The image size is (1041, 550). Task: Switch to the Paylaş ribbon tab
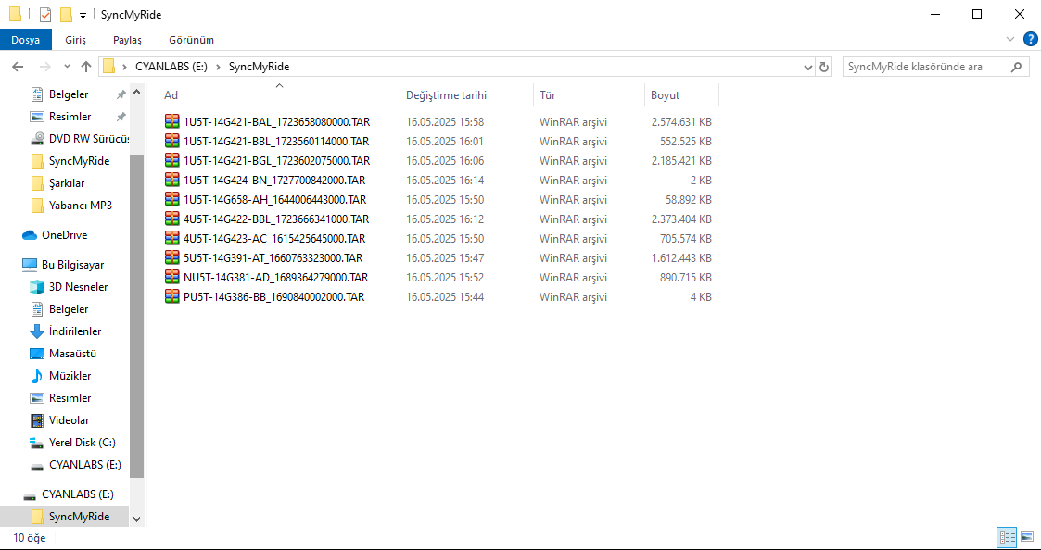click(128, 40)
